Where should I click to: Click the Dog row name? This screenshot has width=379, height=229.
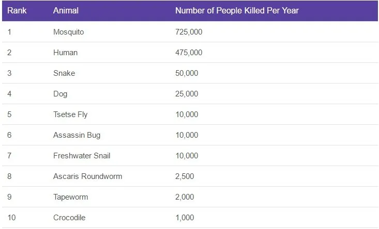(x=60, y=94)
